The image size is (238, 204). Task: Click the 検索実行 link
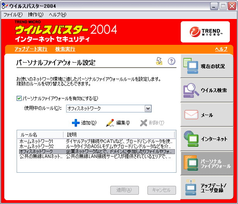(65, 49)
